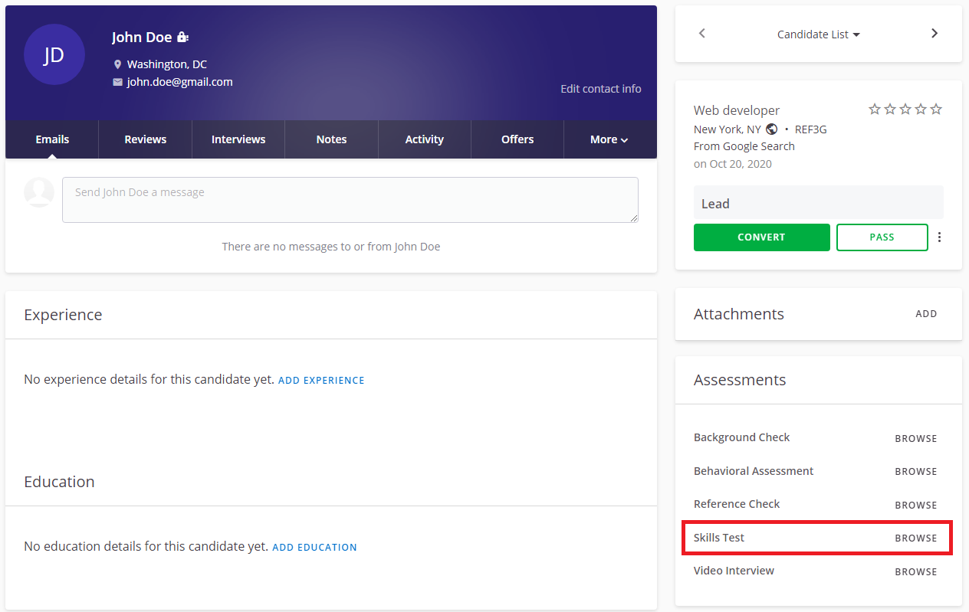This screenshot has width=969, height=612.
Task: Set rating to one star
Action: [x=875, y=110]
